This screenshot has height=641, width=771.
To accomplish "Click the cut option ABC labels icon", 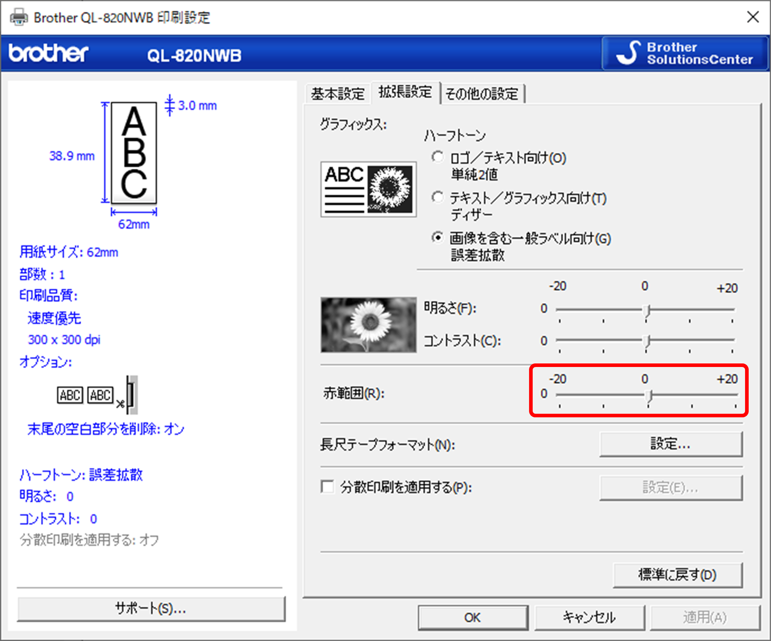I will pyautogui.click(x=97, y=395).
